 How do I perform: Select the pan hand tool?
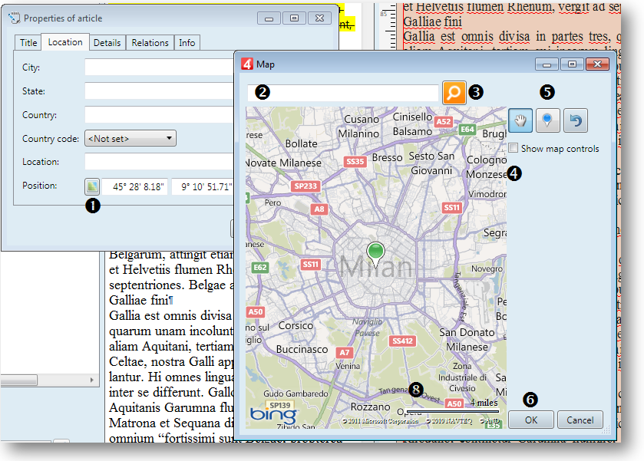click(520, 120)
